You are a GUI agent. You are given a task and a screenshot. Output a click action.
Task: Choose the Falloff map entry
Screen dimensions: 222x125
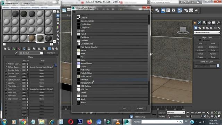pyautogui.click(x=112, y=34)
